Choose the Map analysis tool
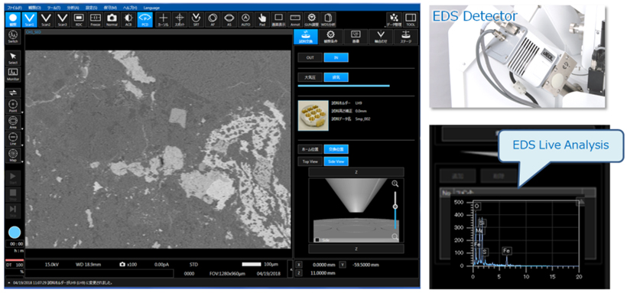The image size is (627, 293). (13, 155)
